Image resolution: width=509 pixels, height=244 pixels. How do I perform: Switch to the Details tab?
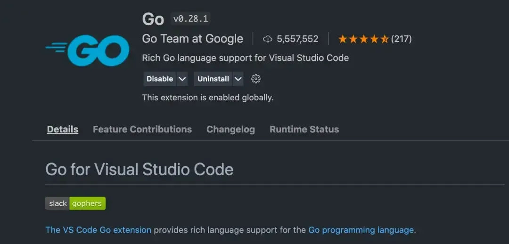[x=63, y=130]
